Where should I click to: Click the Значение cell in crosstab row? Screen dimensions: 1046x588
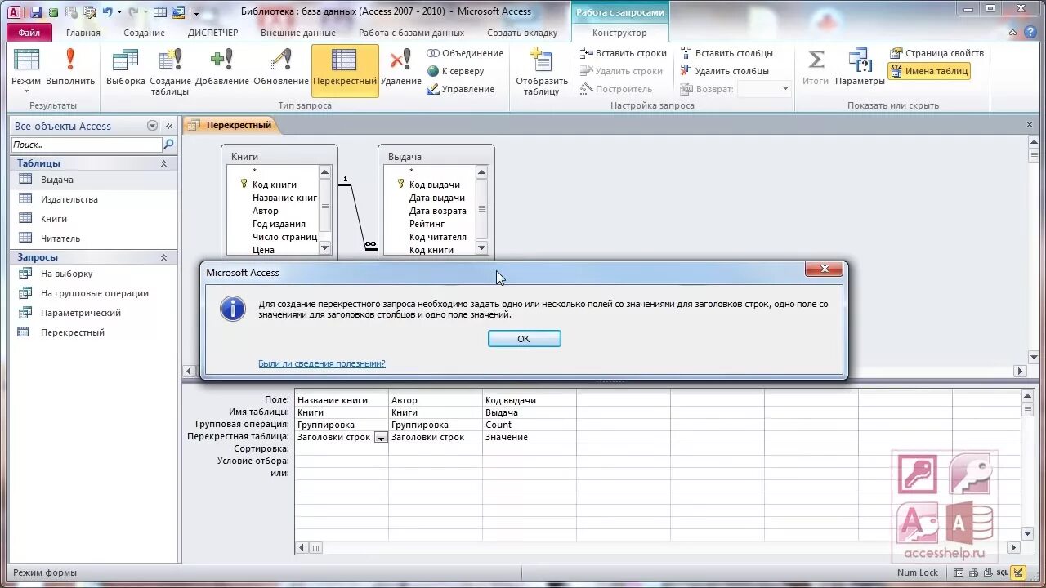coord(529,437)
